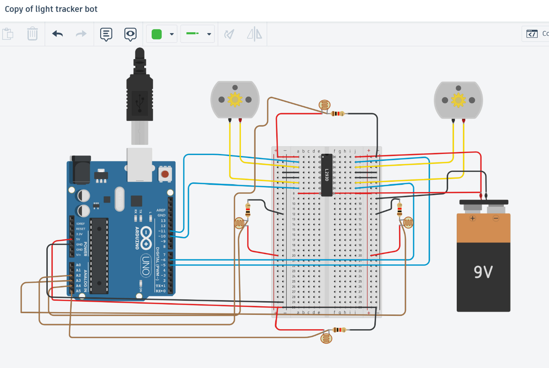This screenshot has width=549, height=368.
Task: Click the delete trash can icon
Action: point(32,34)
